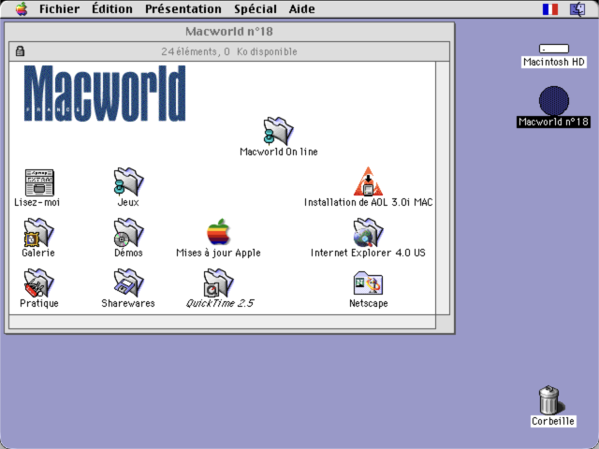Viewport: 599px width, 449px height.
Task: Open the French flag keyboard menu
Action: tap(550, 9)
